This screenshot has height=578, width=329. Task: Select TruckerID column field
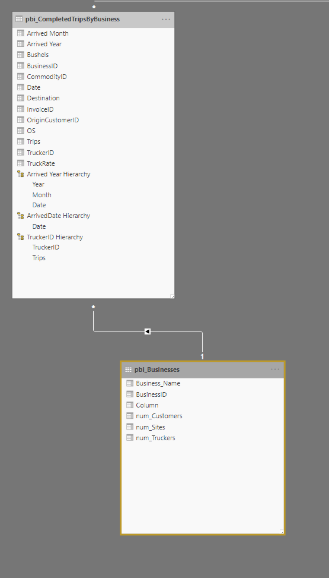click(40, 153)
